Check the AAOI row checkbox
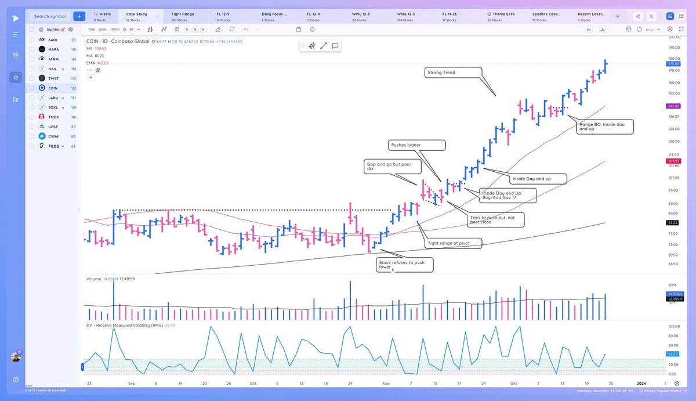The height and width of the screenshot is (401, 696). tap(32, 40)
